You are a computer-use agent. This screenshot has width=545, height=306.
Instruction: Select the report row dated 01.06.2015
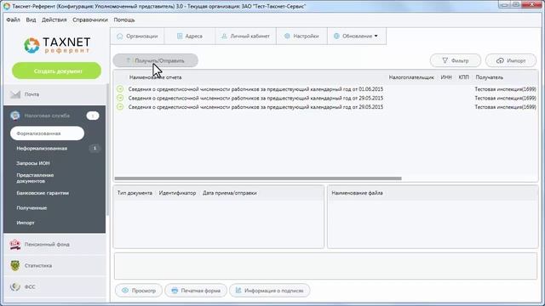pos(325,89)
